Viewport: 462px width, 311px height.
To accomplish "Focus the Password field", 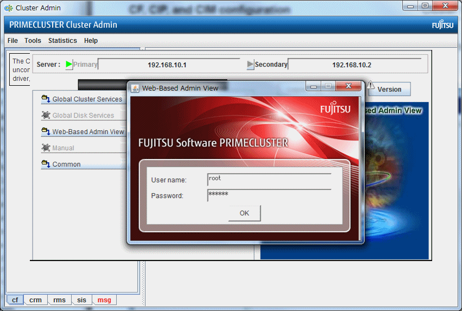I will [x=269, y=195].
